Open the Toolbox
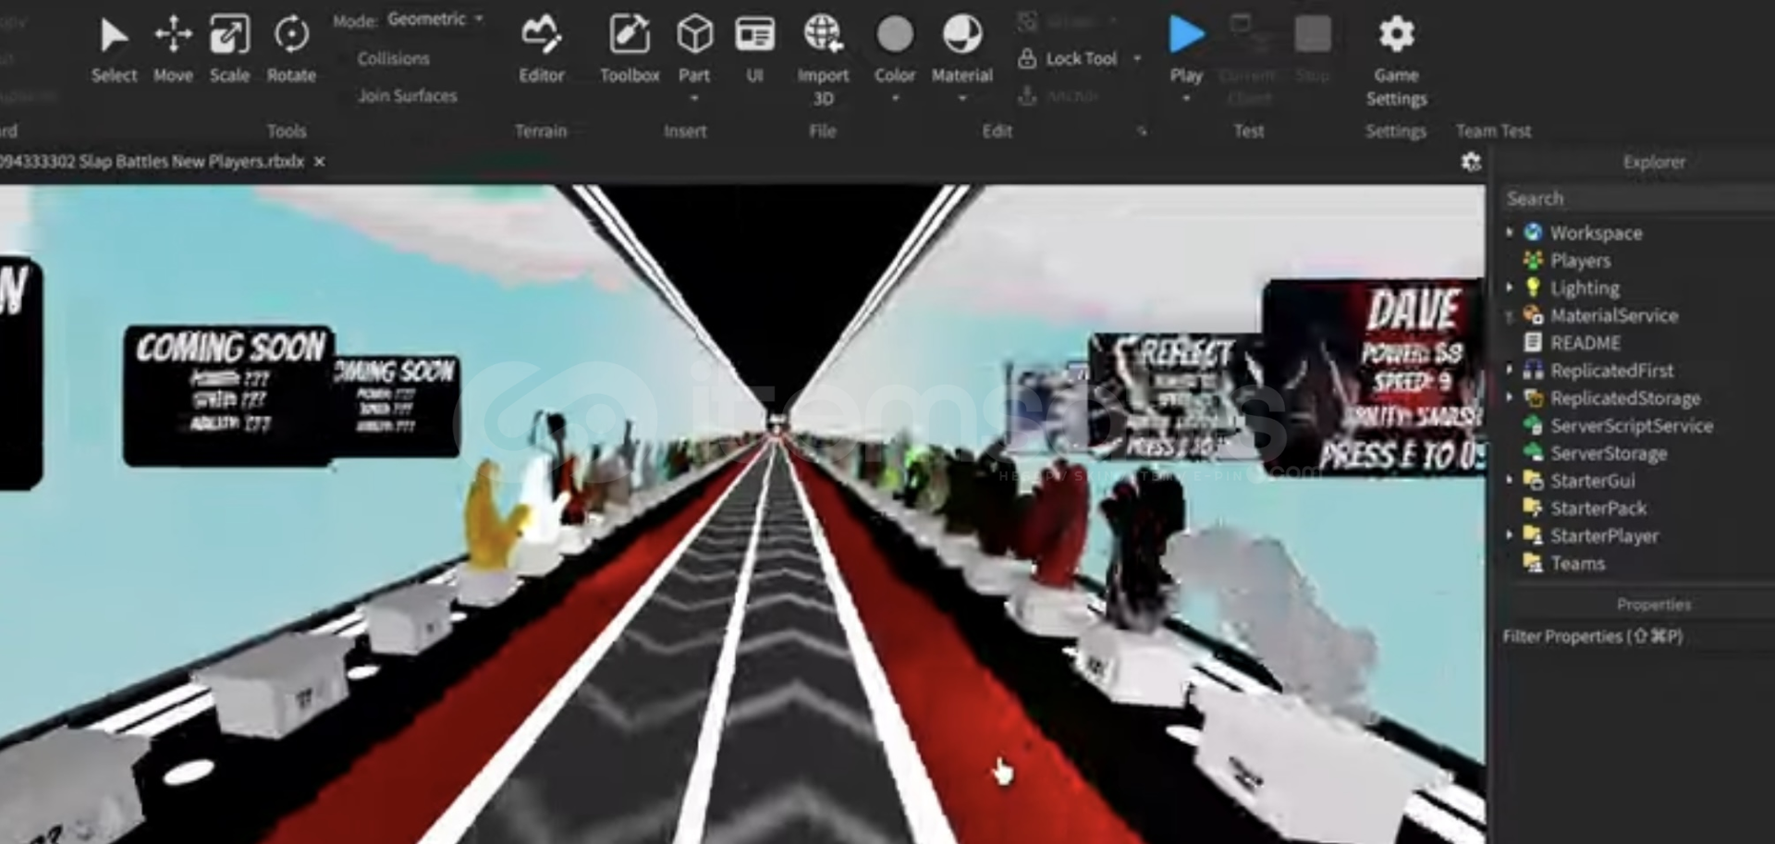1775x844 pixels. [630, 50]
